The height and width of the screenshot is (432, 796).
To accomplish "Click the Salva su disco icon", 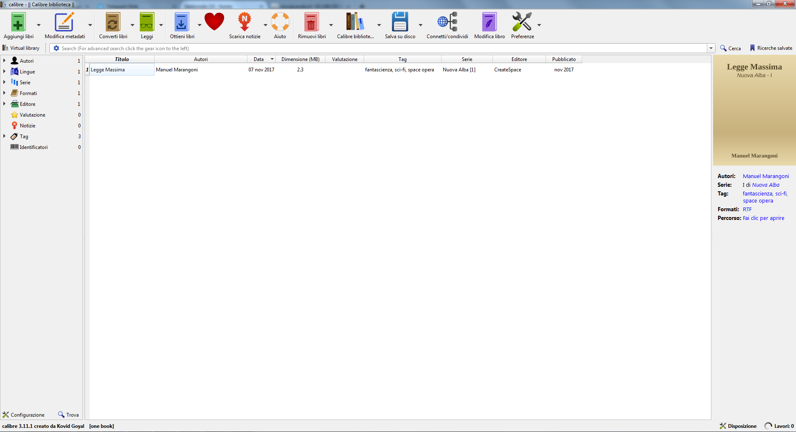I will (x=400, y=22).
